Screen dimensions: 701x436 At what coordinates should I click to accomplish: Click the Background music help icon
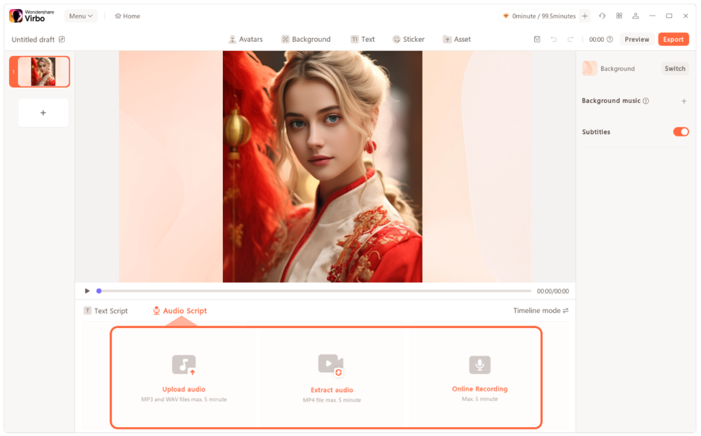[x=646, y=101]
